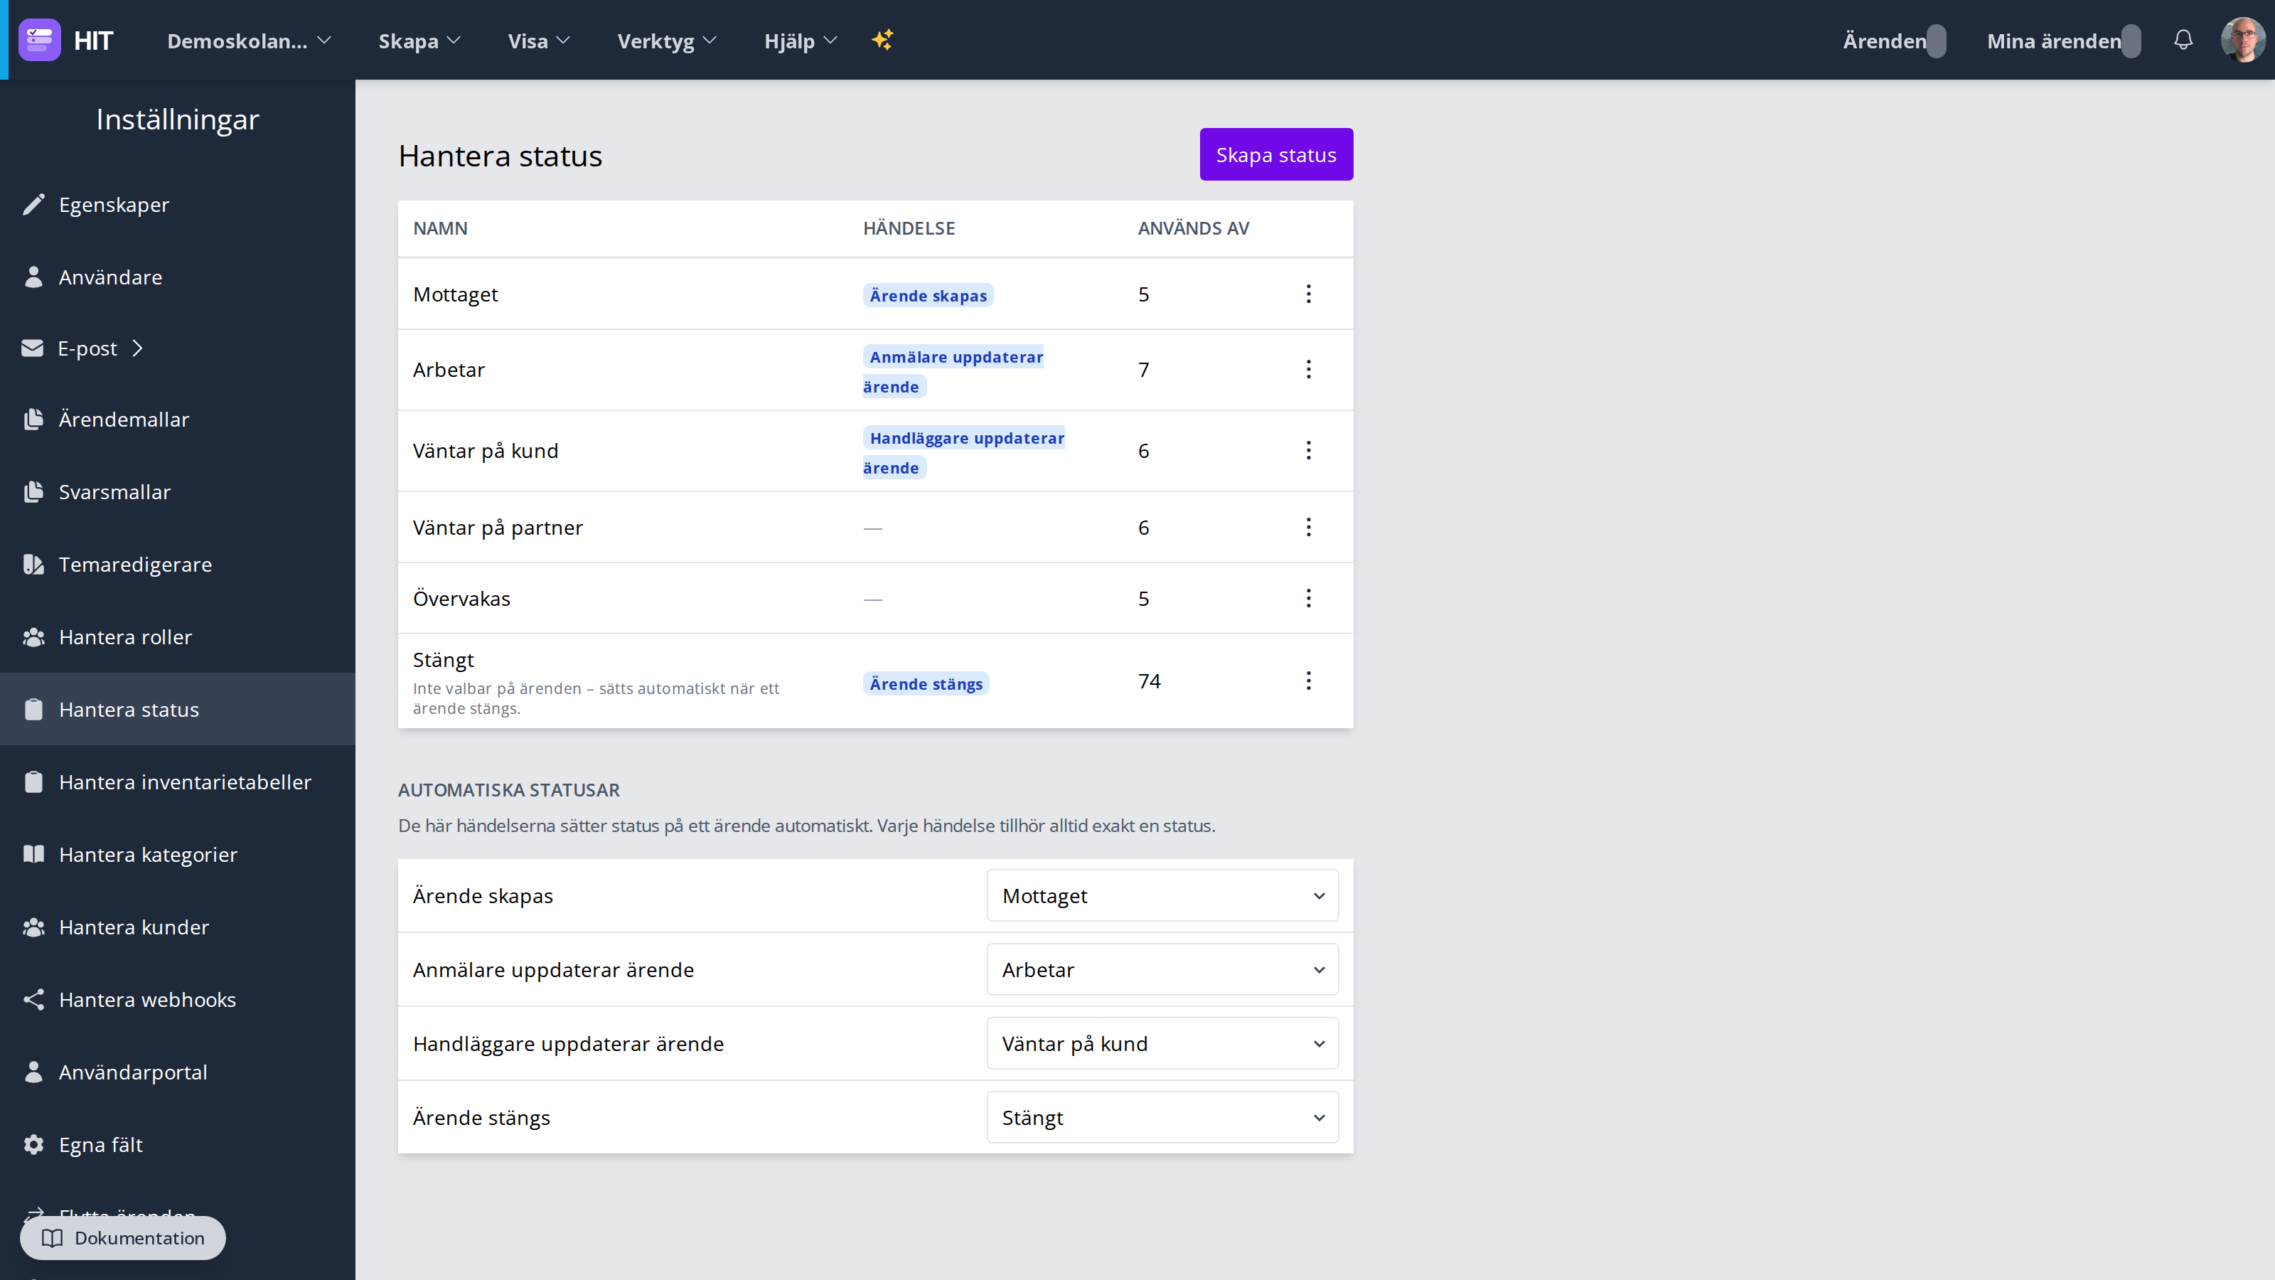Image resolution: width=2275 pixels, height=1280 pixels.
Task: Open Egenskaper settings page
Action: point(178,204)
